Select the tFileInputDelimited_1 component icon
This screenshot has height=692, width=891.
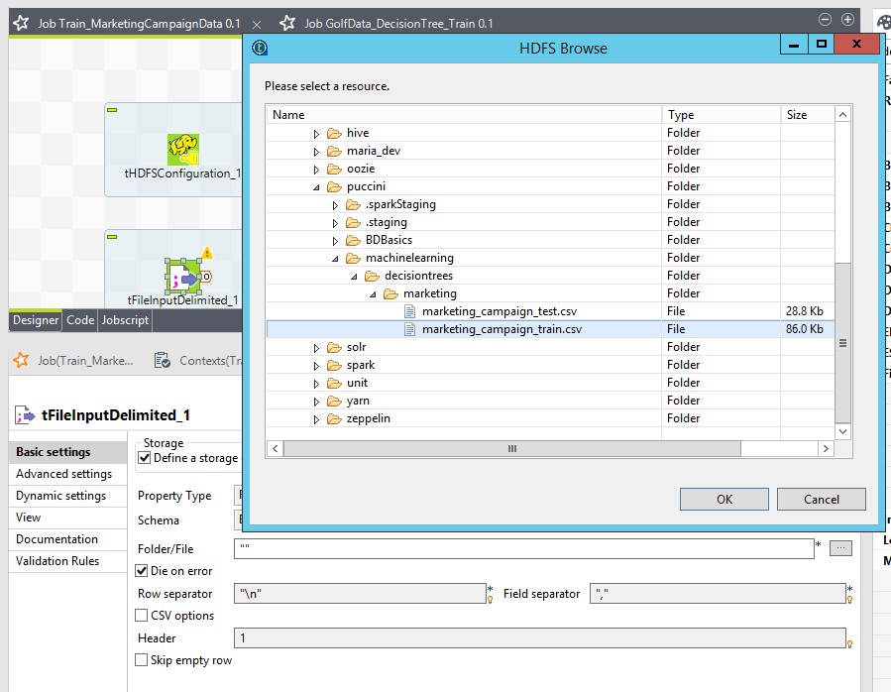click(x=183, y=277)
